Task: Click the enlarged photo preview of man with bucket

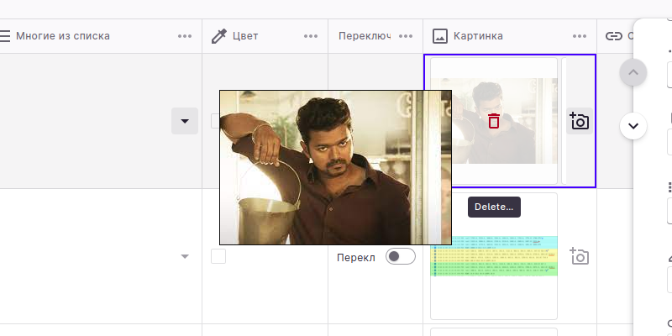Action: coord(335,167)
